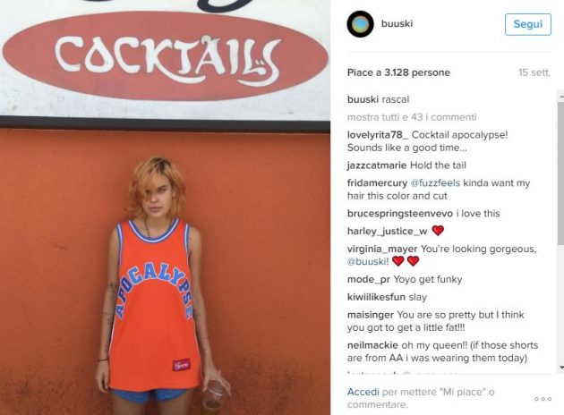Open the buuski username link in header
Viewport: 564px width, 415px height.
point(397,24)
